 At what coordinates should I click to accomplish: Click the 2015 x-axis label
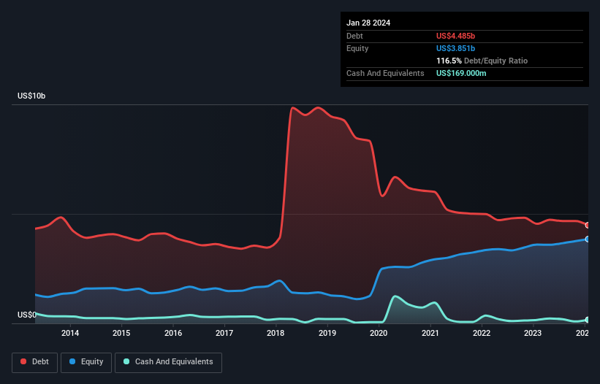tap(121, 333)
